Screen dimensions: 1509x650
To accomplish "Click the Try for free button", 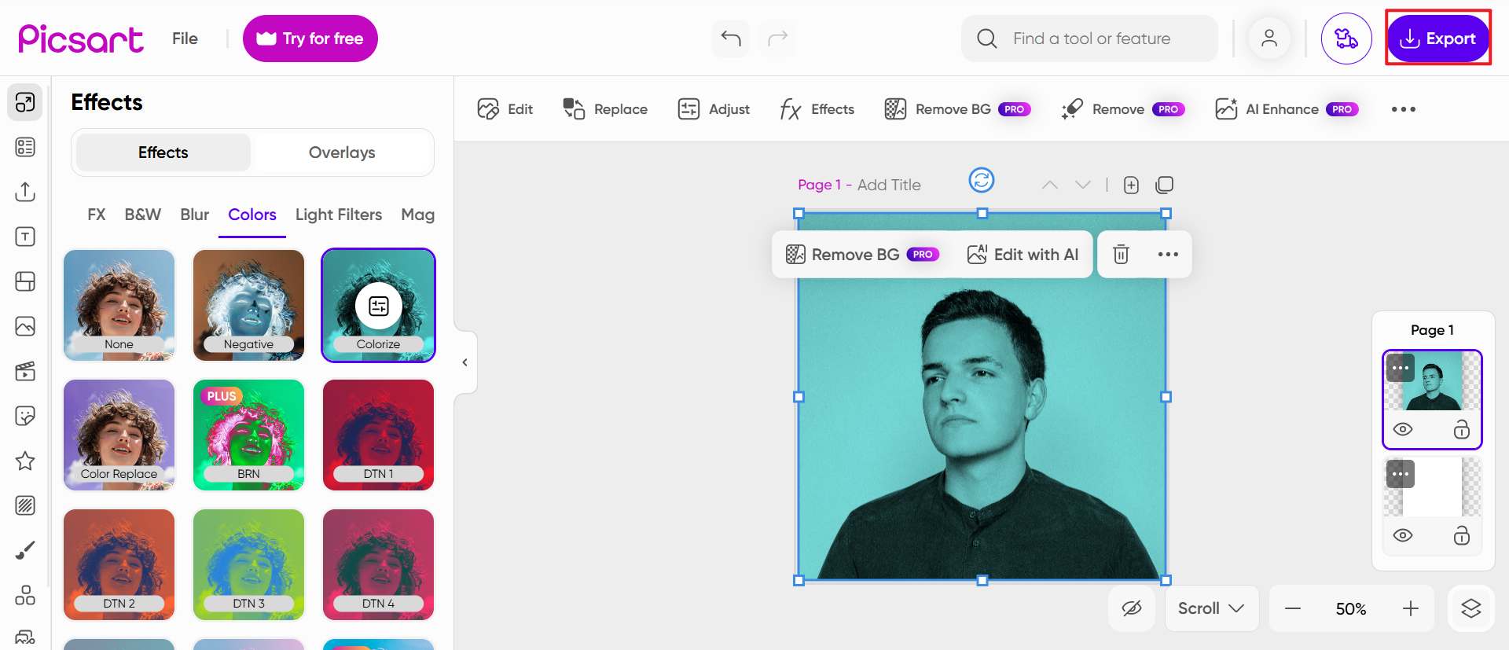I will click(x=310, y=39).
